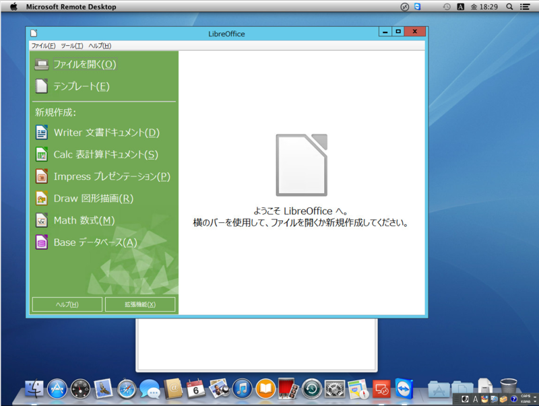The width and height of the screenshot is (539, 406).
Task: Open Maps from the Dock
Action: point(358,388)
